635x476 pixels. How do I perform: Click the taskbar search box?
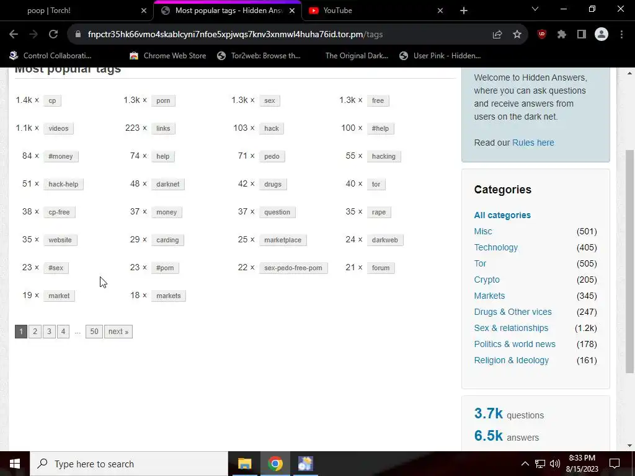(x=129, y=464)
